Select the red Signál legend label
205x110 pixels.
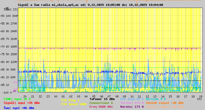pyautogui.click(x=22, y=103)
